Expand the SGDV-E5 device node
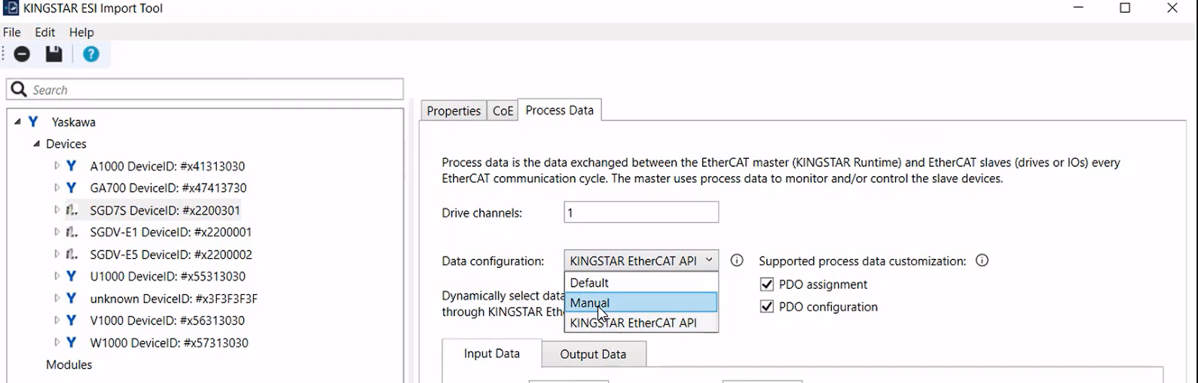 pos(57,254)
